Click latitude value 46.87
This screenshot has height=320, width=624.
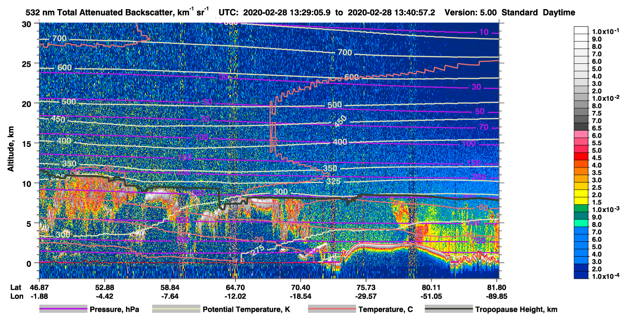(x=39, y=287)
